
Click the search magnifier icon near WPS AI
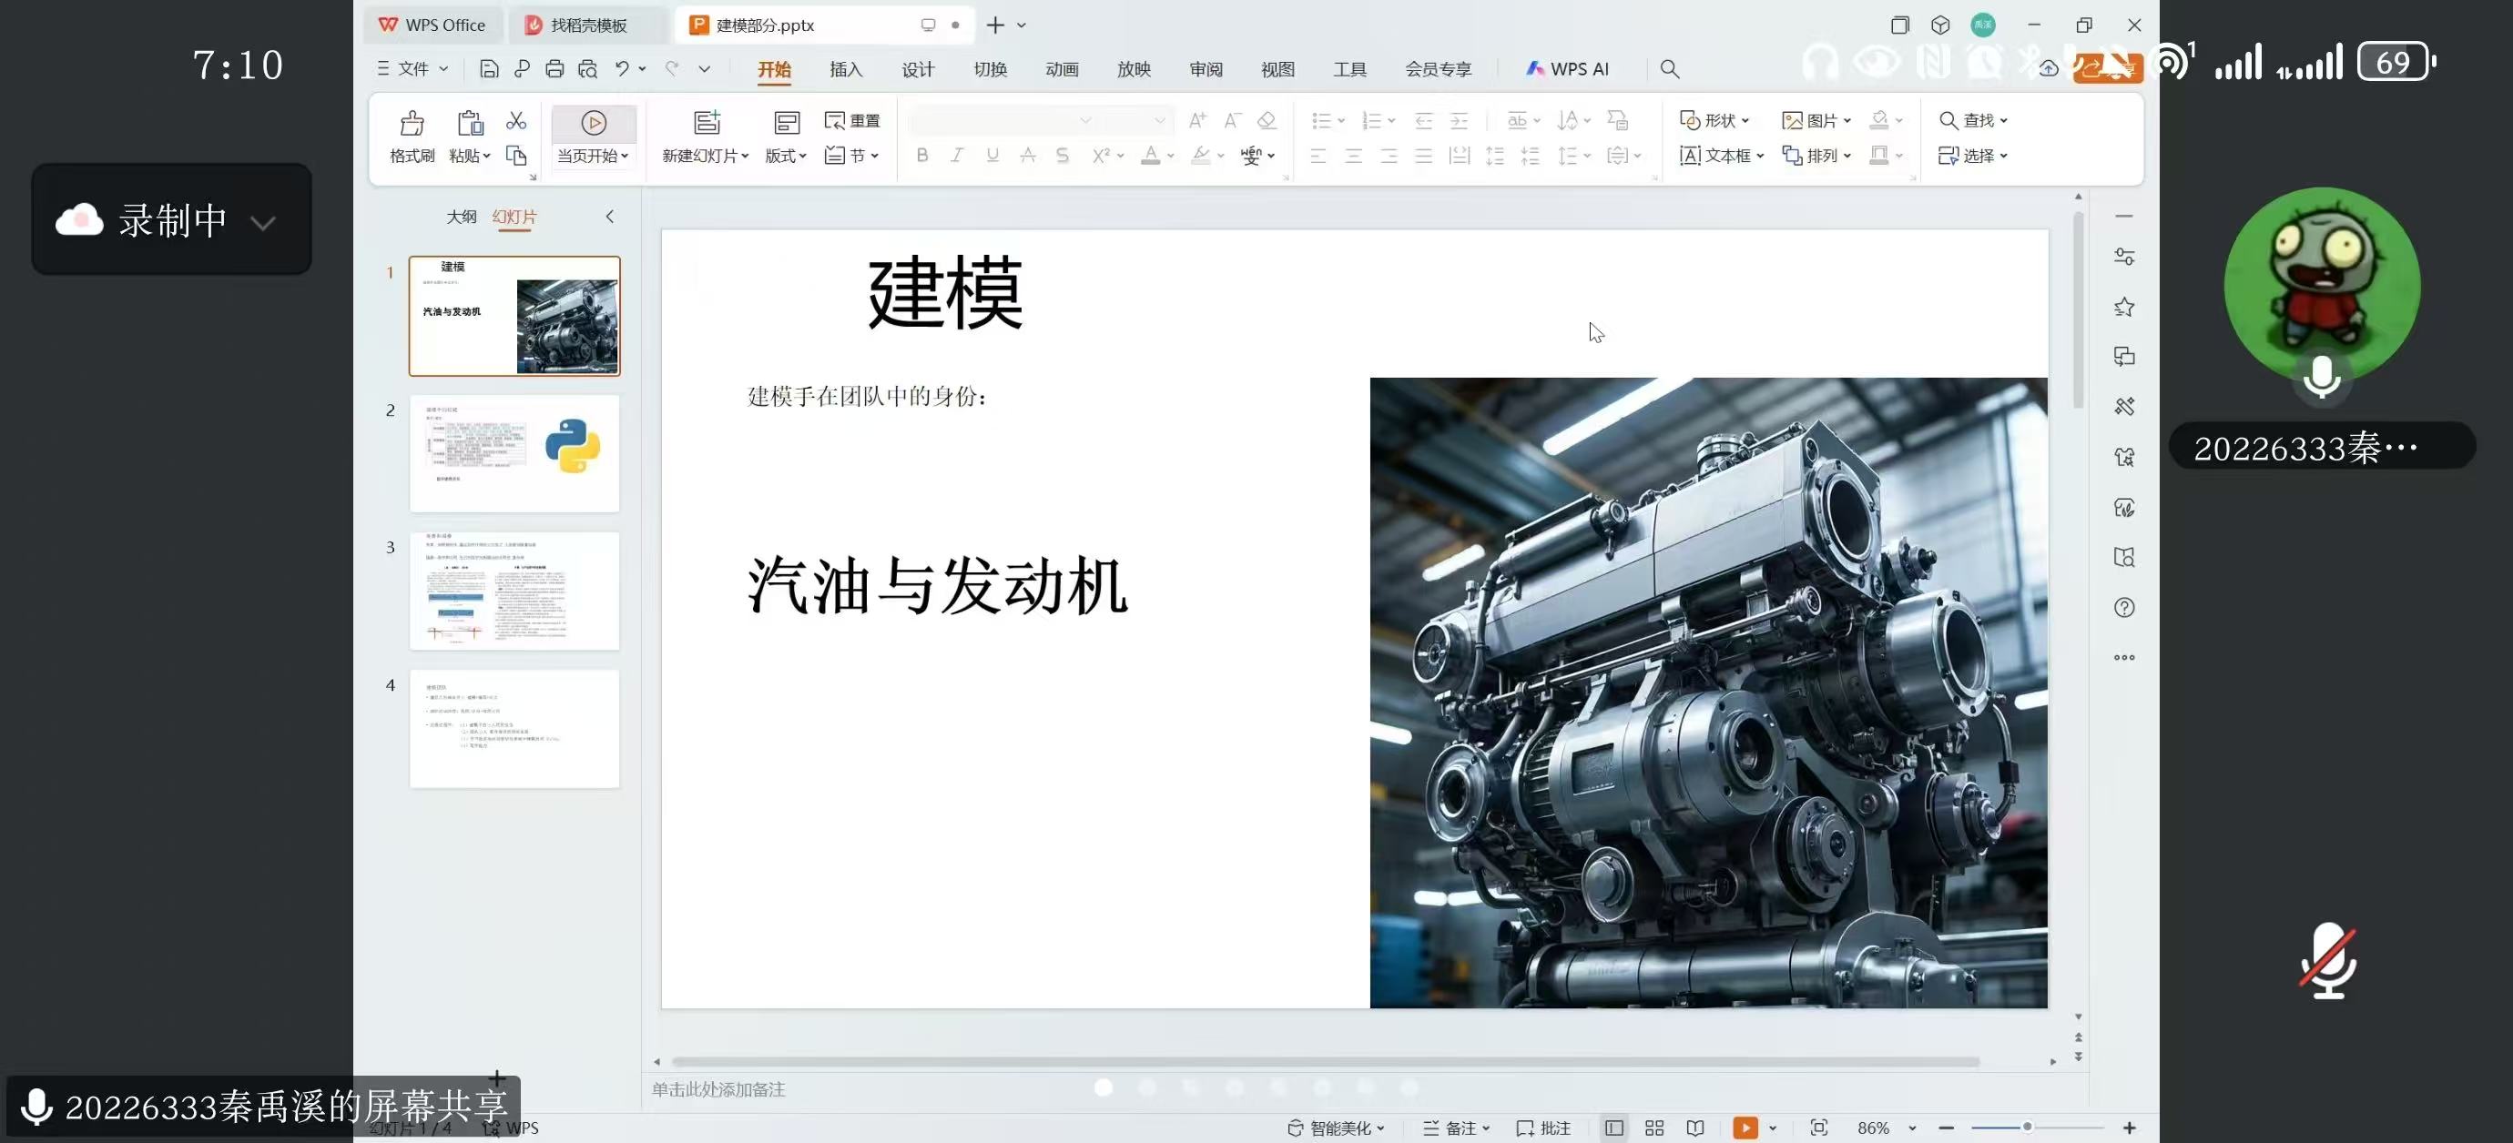click(x=1669, y=69)
